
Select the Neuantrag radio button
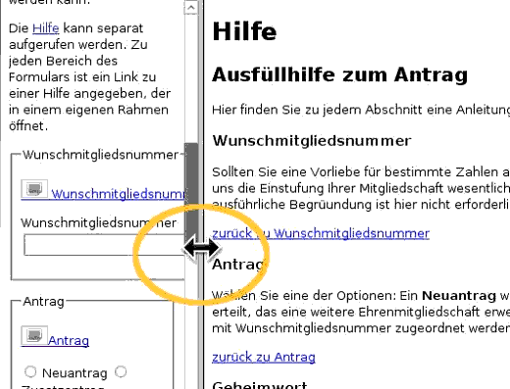coord(30,371)
